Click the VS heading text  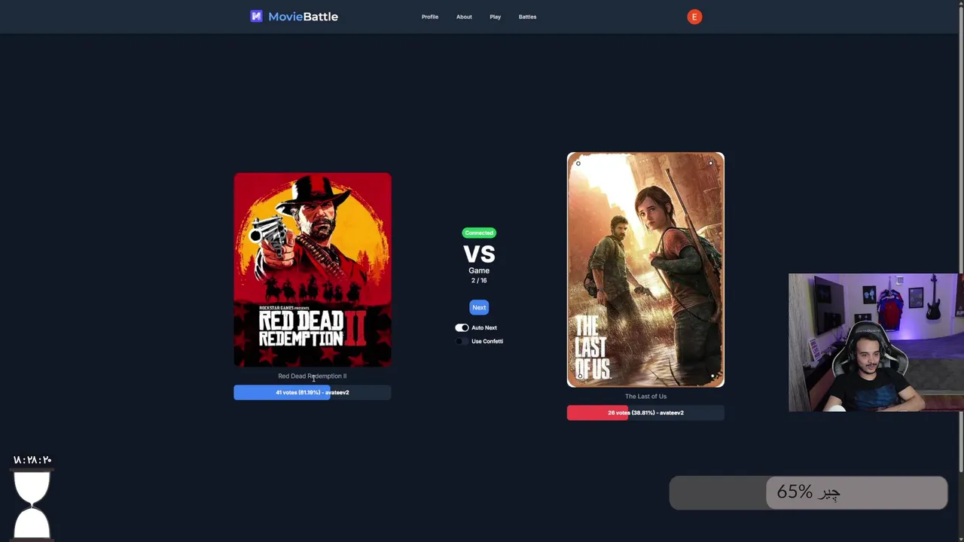(479, 254)
